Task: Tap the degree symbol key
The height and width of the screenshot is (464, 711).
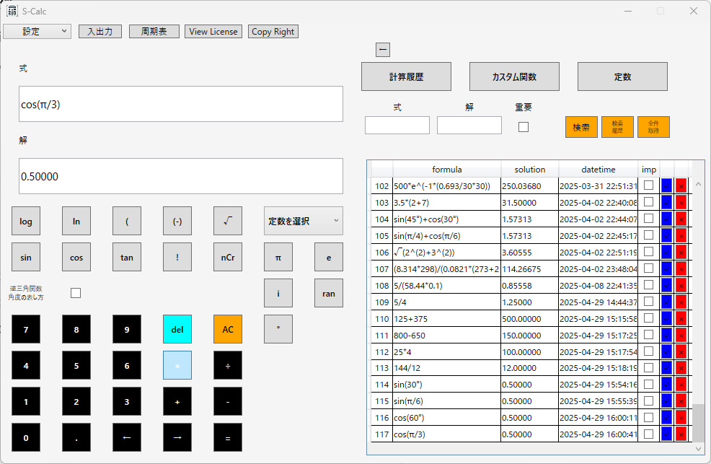Action: (278, 329)
